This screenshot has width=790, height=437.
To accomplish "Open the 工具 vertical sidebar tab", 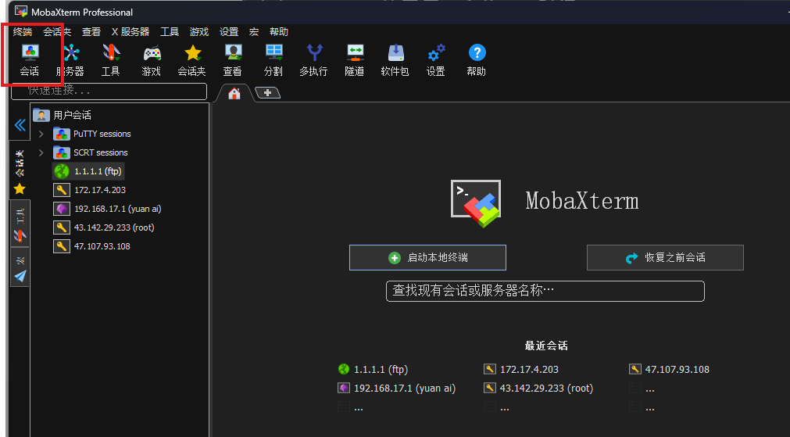I will click(20, 224).
